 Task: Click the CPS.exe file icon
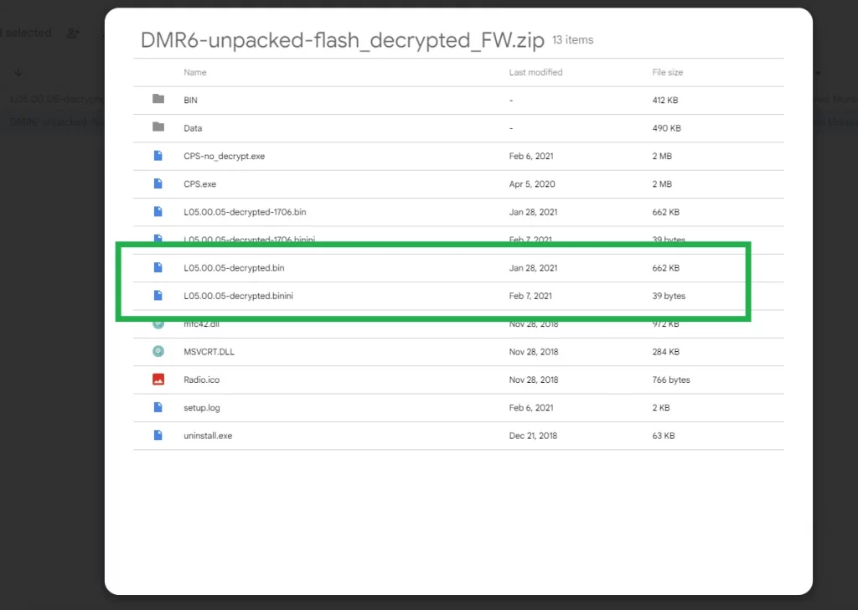tap(158, 184)
